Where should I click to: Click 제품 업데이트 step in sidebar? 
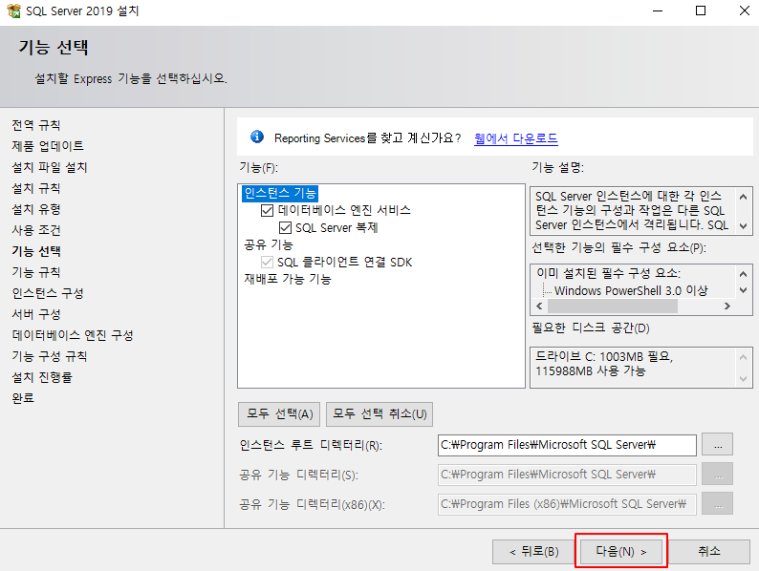48,146
